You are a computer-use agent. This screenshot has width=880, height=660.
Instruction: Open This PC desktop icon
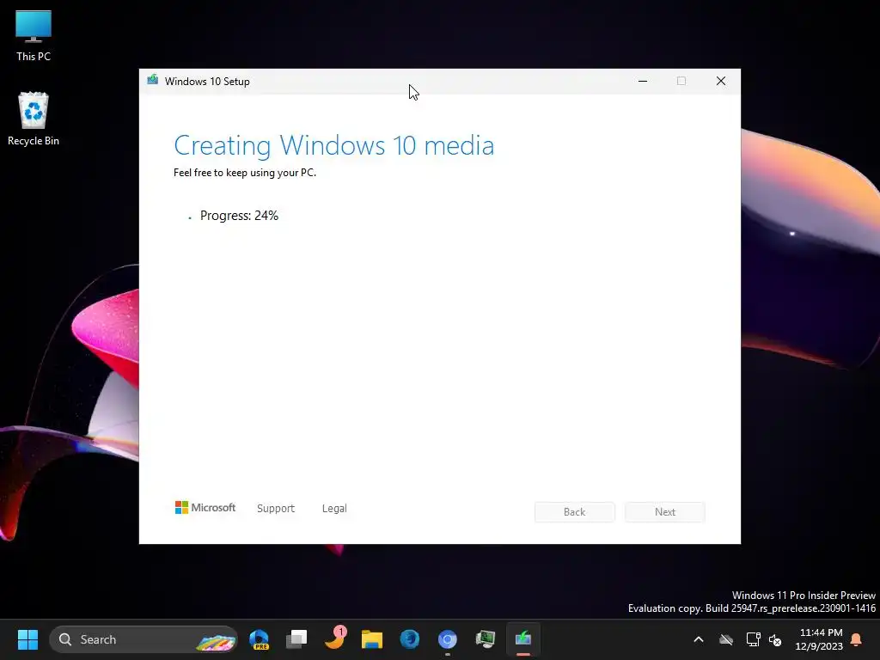34,35
